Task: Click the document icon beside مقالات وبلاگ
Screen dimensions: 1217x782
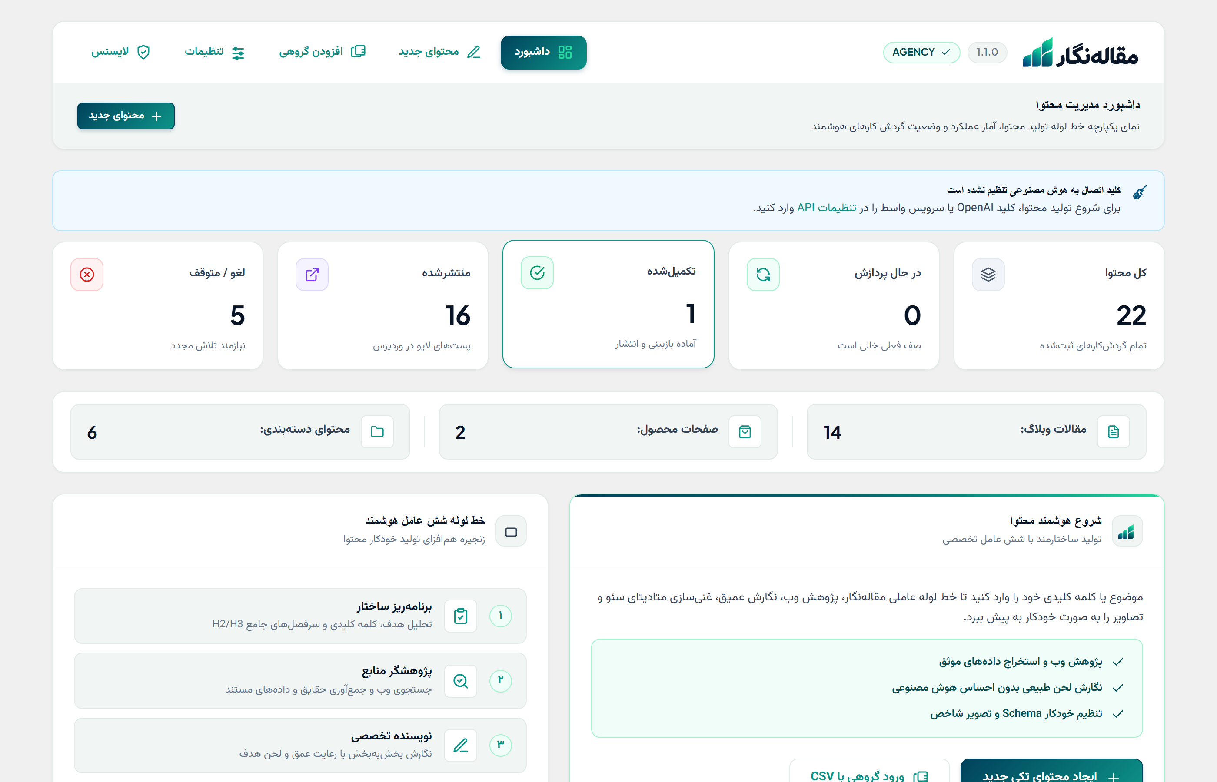Action: click(1114, 432)
